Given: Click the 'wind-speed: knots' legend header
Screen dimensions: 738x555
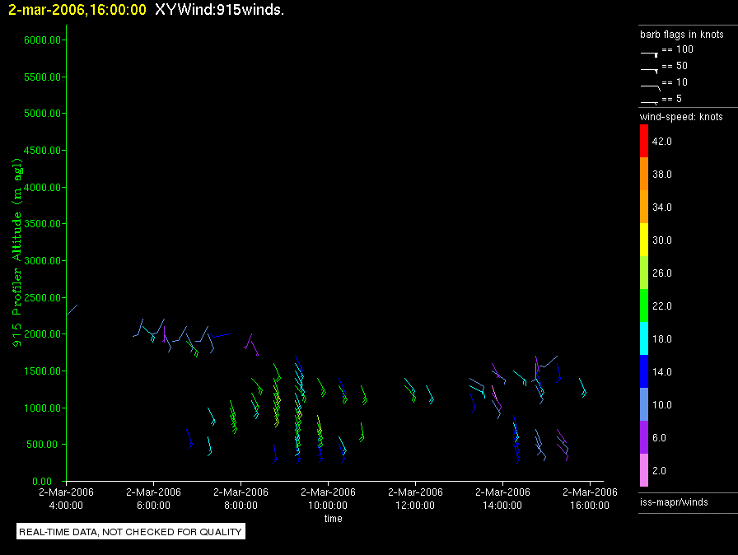Looking at the screenshot, I should [x=681, y=117].
